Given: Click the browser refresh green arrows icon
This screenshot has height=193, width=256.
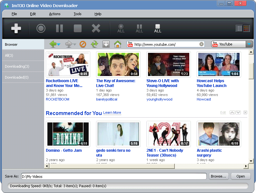Looking at the screenshot, I should pos(94,44).
